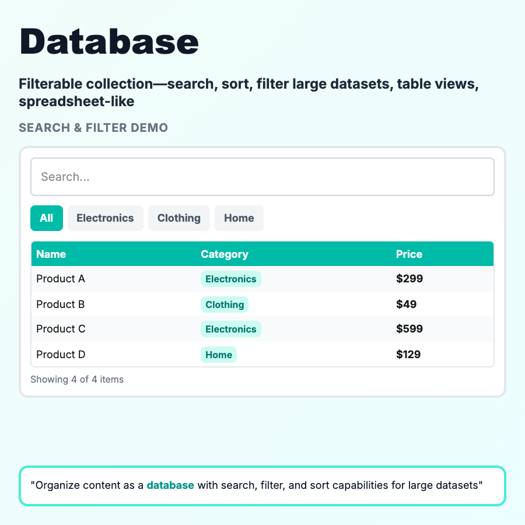
Task: Select the Product A row name
Action: (x=61, y=279)
